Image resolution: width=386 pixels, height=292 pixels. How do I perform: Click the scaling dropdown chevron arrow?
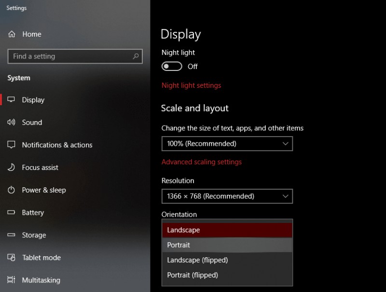pos(285,143)
